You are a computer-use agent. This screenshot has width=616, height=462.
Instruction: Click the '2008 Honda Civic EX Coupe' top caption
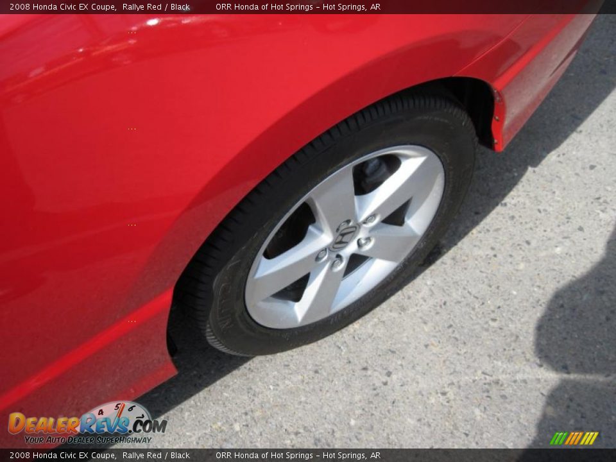click(x=63, y=6)
